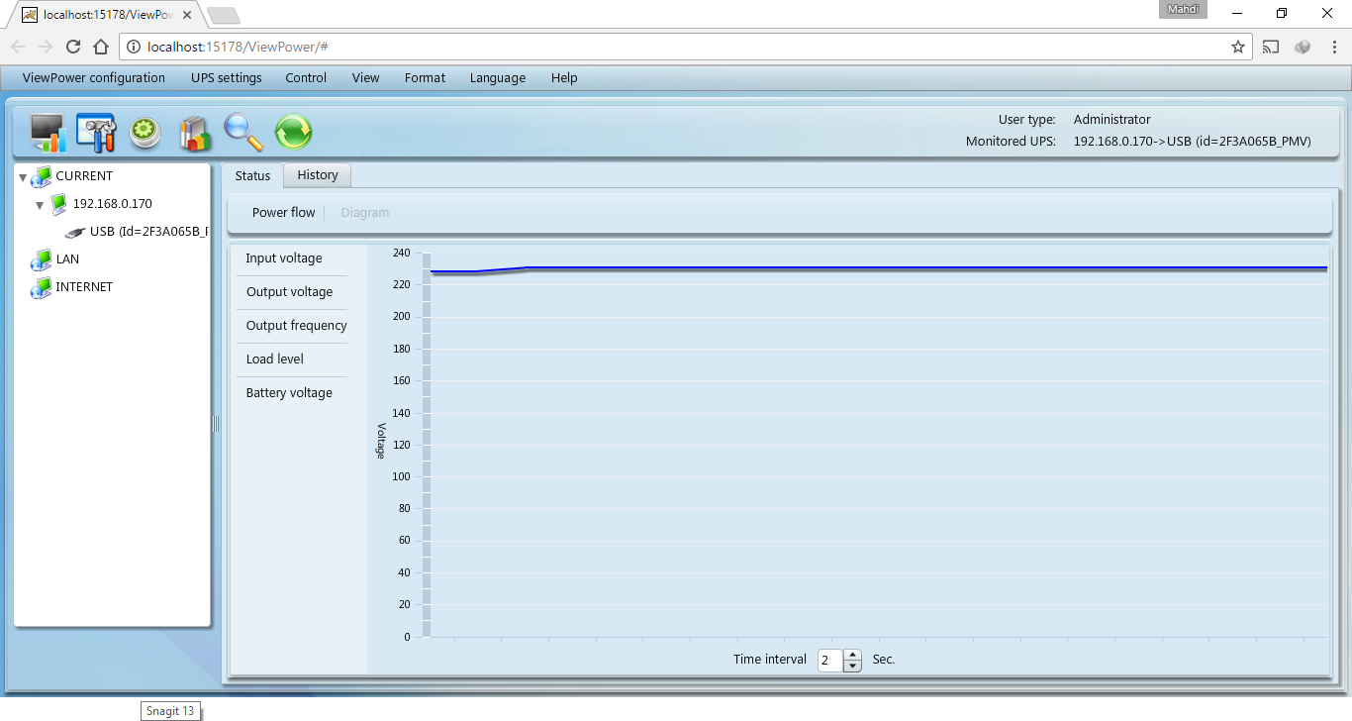Open the Control menu
Screen dimensions: 1352x721
click(306, 78)
